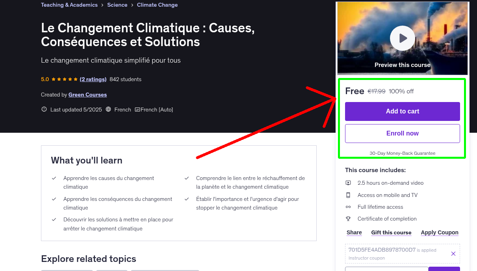Open the Climate Change category breadcrumb

157,5
